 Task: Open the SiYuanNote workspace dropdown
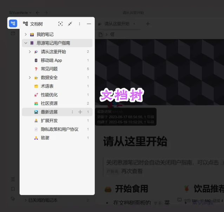[20, 13]
